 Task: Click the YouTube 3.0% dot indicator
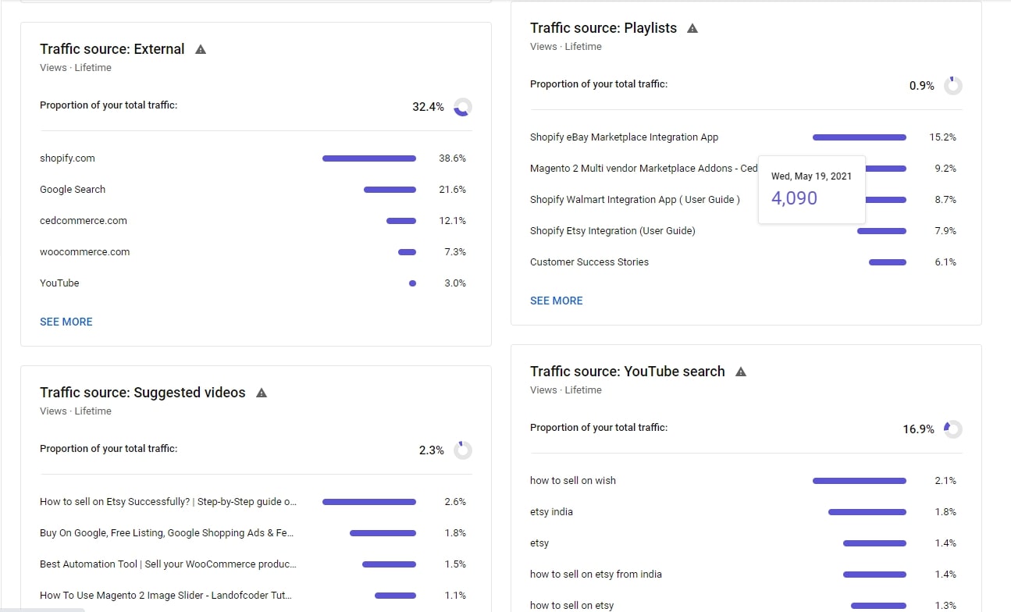coord(412,283)
